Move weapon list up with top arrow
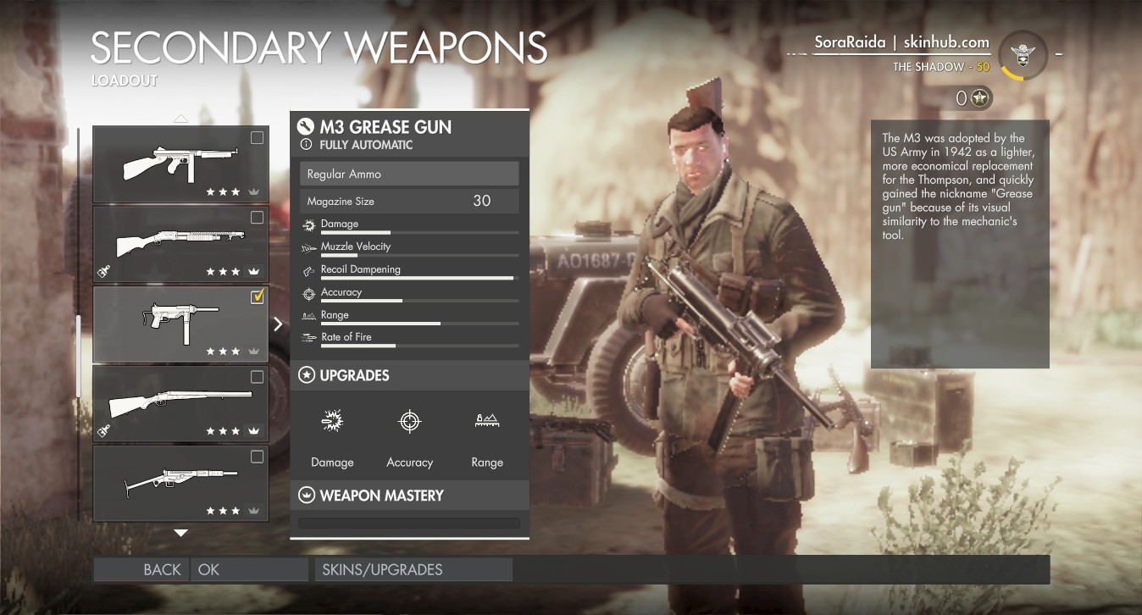1142x615 pixels. coord(180,118)
